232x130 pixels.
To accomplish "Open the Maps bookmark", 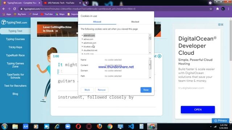I will pos(60,14).
